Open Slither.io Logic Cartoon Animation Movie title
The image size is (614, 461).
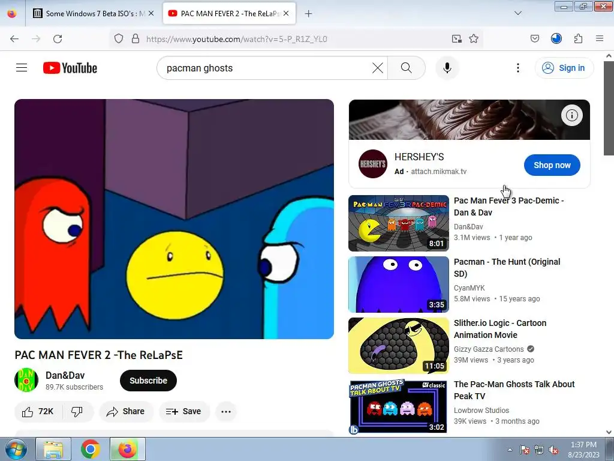tap(500, 329)
